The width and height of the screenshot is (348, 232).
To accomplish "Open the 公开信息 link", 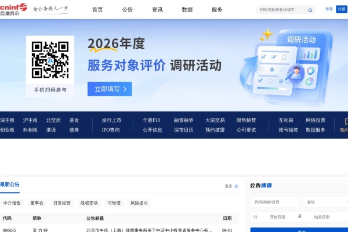I will click(x=153, y=130).
